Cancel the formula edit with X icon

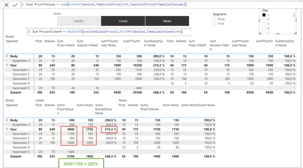coord(6,5)
